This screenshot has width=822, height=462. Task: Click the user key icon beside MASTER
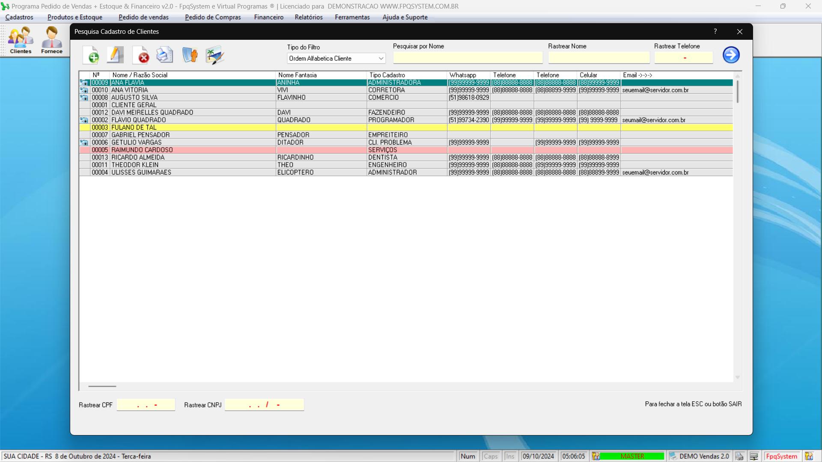596,456
